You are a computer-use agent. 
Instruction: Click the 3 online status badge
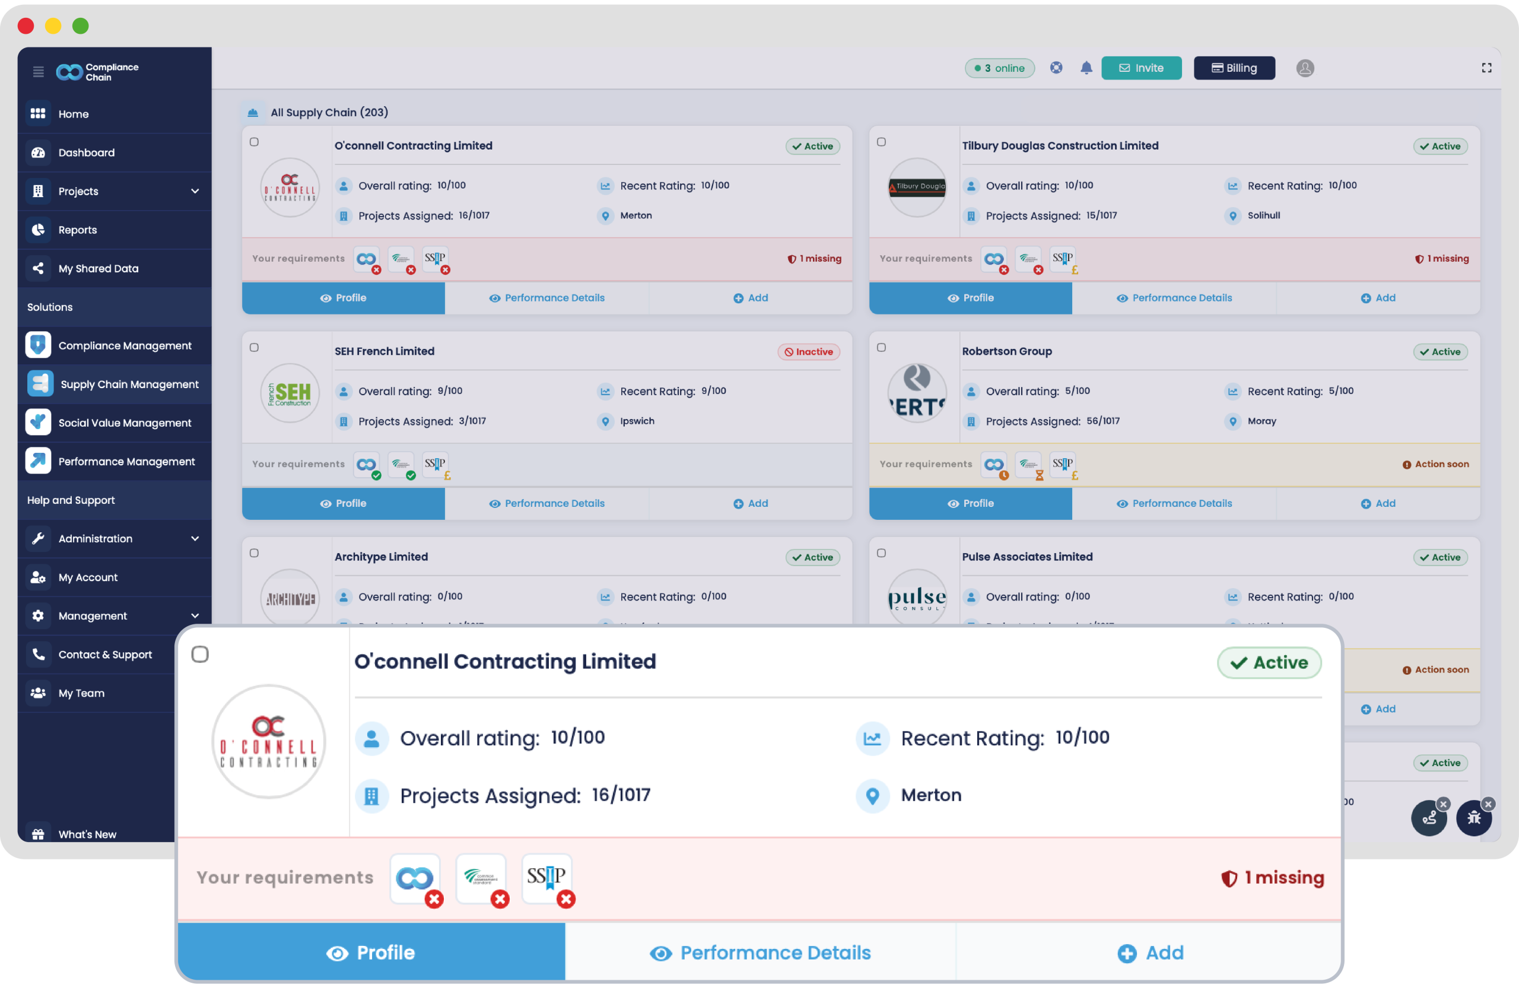point(999,68)
